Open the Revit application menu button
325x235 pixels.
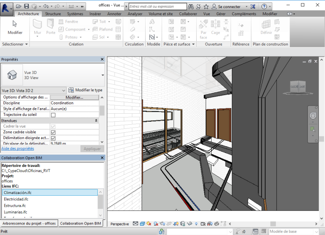tap(6, 8)
